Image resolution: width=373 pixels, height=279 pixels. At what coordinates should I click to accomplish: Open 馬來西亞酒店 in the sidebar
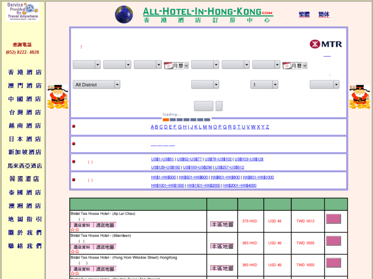click(25, 166)
